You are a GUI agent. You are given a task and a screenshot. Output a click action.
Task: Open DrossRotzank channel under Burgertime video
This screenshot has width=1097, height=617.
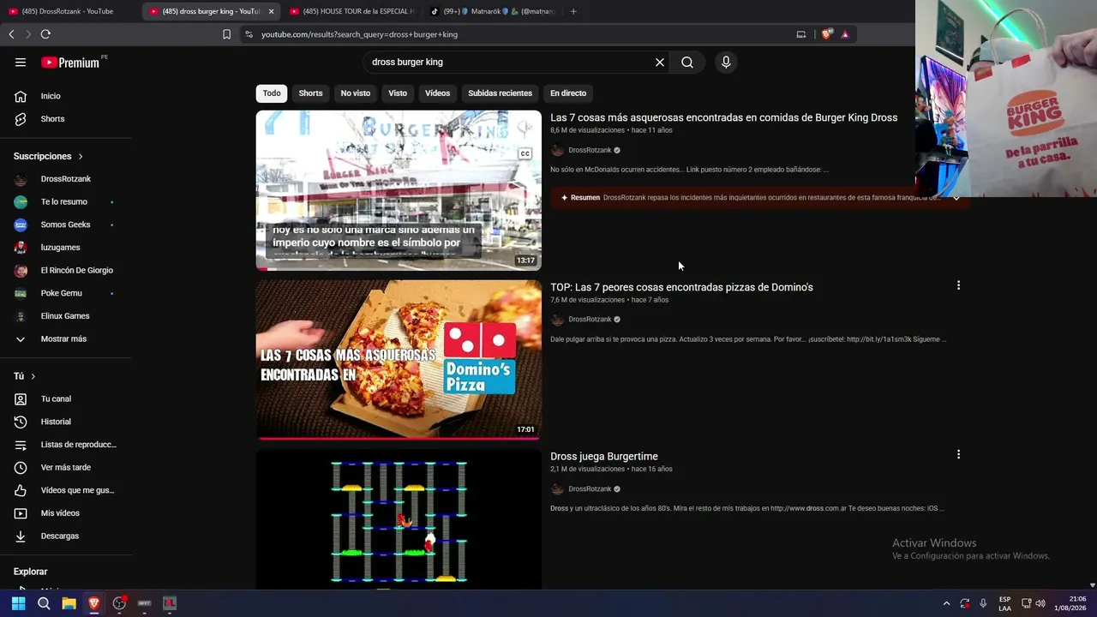pos(590,489)
